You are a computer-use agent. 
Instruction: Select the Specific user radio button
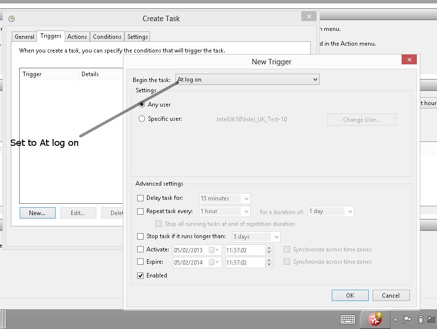pos(142,119)
